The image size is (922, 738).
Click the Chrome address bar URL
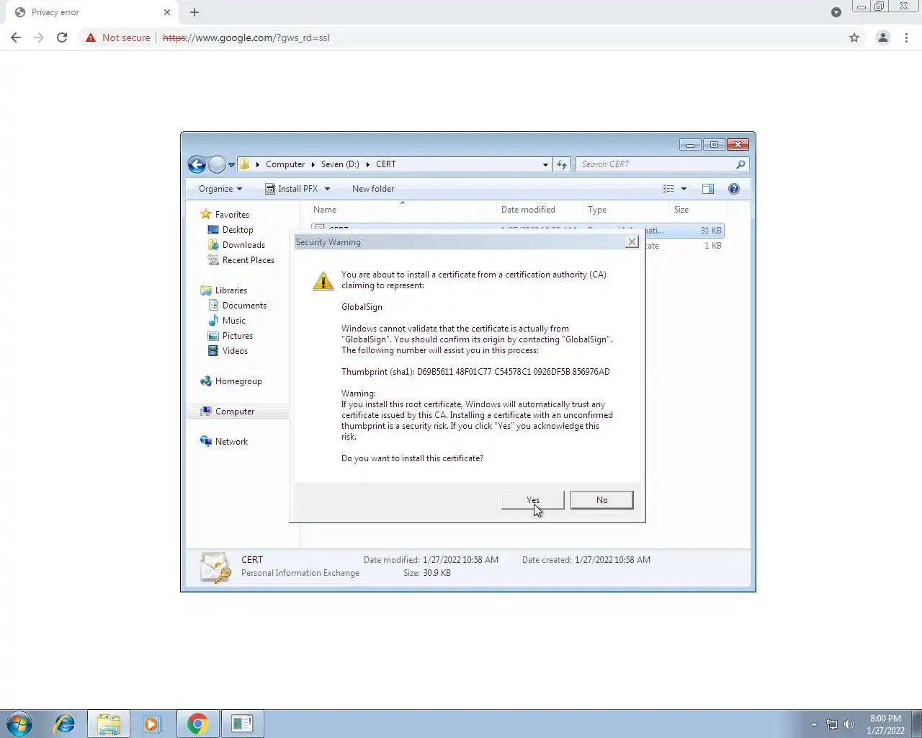(246, 37)
